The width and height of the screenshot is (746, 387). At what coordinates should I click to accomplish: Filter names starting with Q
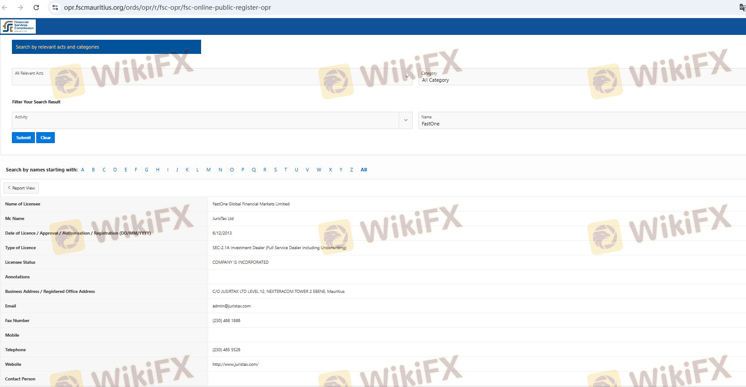pos(254,170)
